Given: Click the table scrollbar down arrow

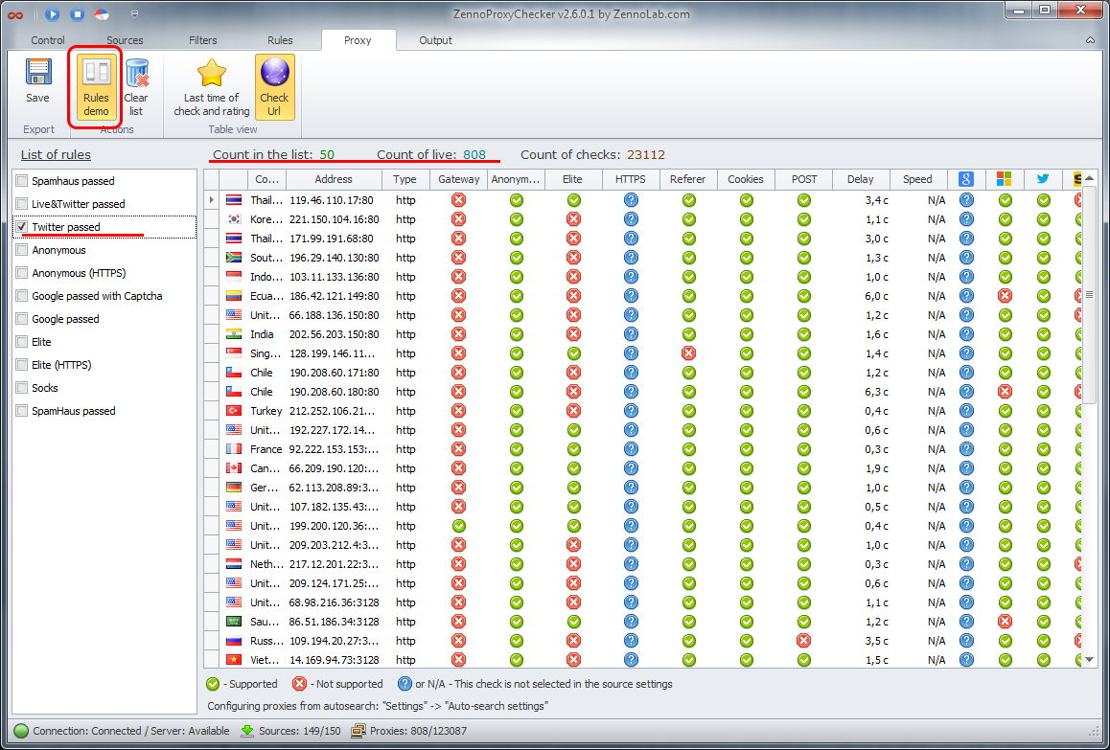Looking at the screenshot, I should 1090,659.
